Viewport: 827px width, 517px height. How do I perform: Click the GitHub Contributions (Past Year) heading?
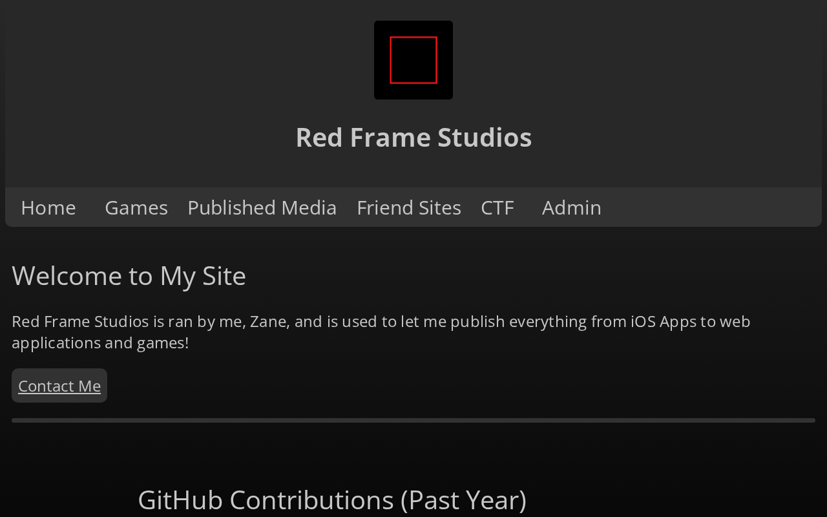(332, 500)
